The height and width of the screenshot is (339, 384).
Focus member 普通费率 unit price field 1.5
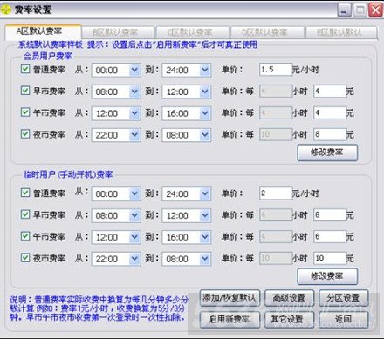point(276,70)
